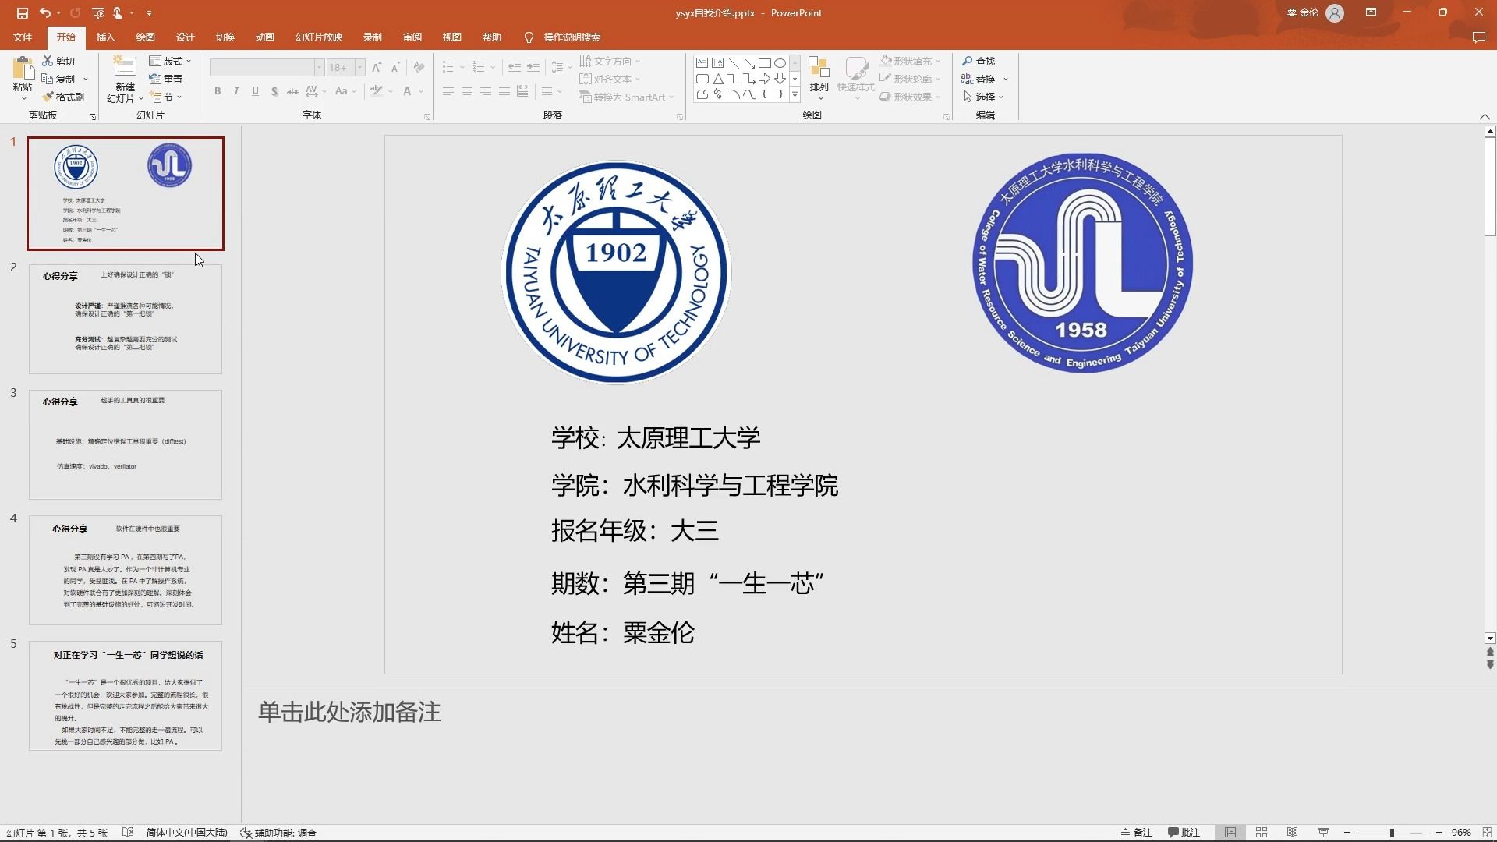Click the Reset (重置) slide button
This screenshot has height=842, width=1497.
click(x=166, y=79)
